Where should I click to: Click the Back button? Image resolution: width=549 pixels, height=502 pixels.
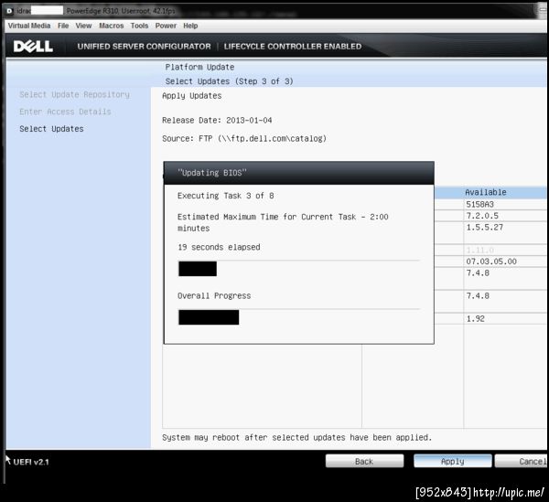click(364, 461)
